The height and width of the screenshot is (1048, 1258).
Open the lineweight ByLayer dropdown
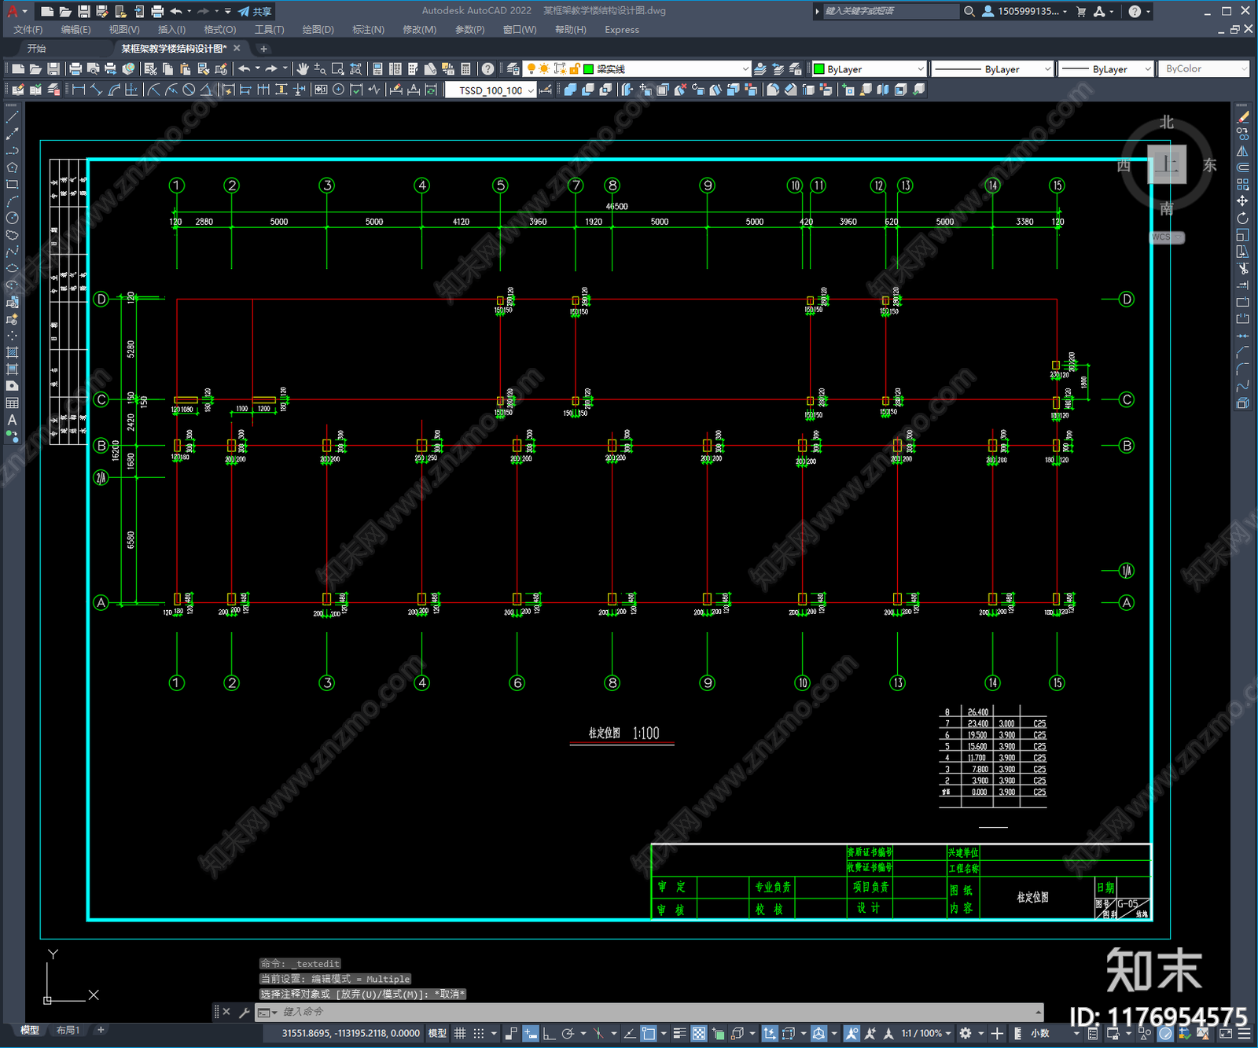click(x=1105, y=69)
